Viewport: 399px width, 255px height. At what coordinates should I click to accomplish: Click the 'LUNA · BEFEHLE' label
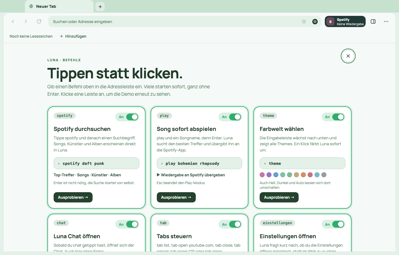64,60
